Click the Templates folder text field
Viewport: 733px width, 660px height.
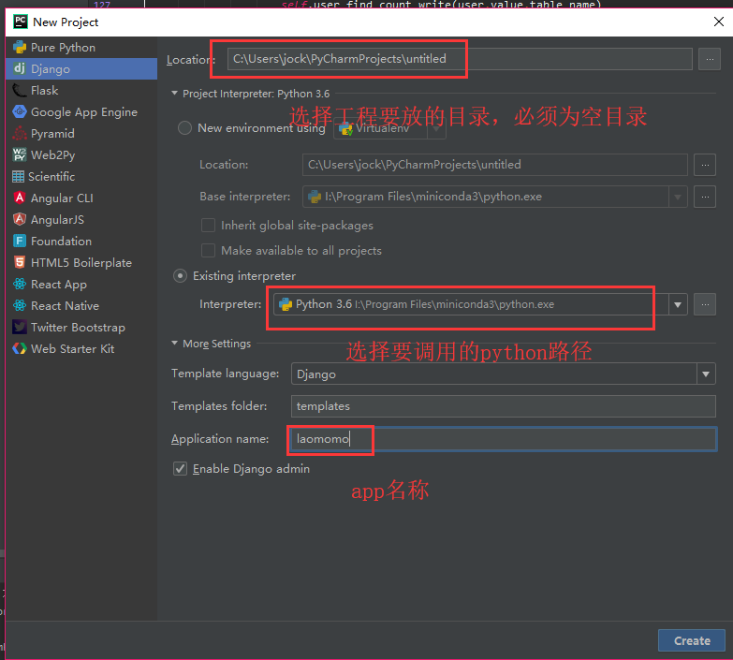click(x=503, y=406)
